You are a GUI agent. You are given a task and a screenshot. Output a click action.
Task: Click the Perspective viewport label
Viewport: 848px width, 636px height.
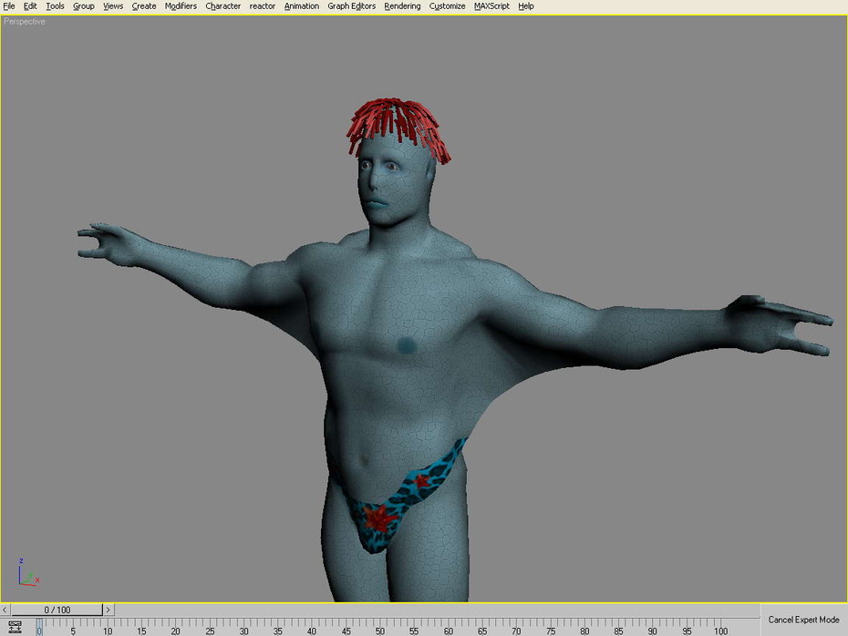pyautogui.click(x=25, y=22)
